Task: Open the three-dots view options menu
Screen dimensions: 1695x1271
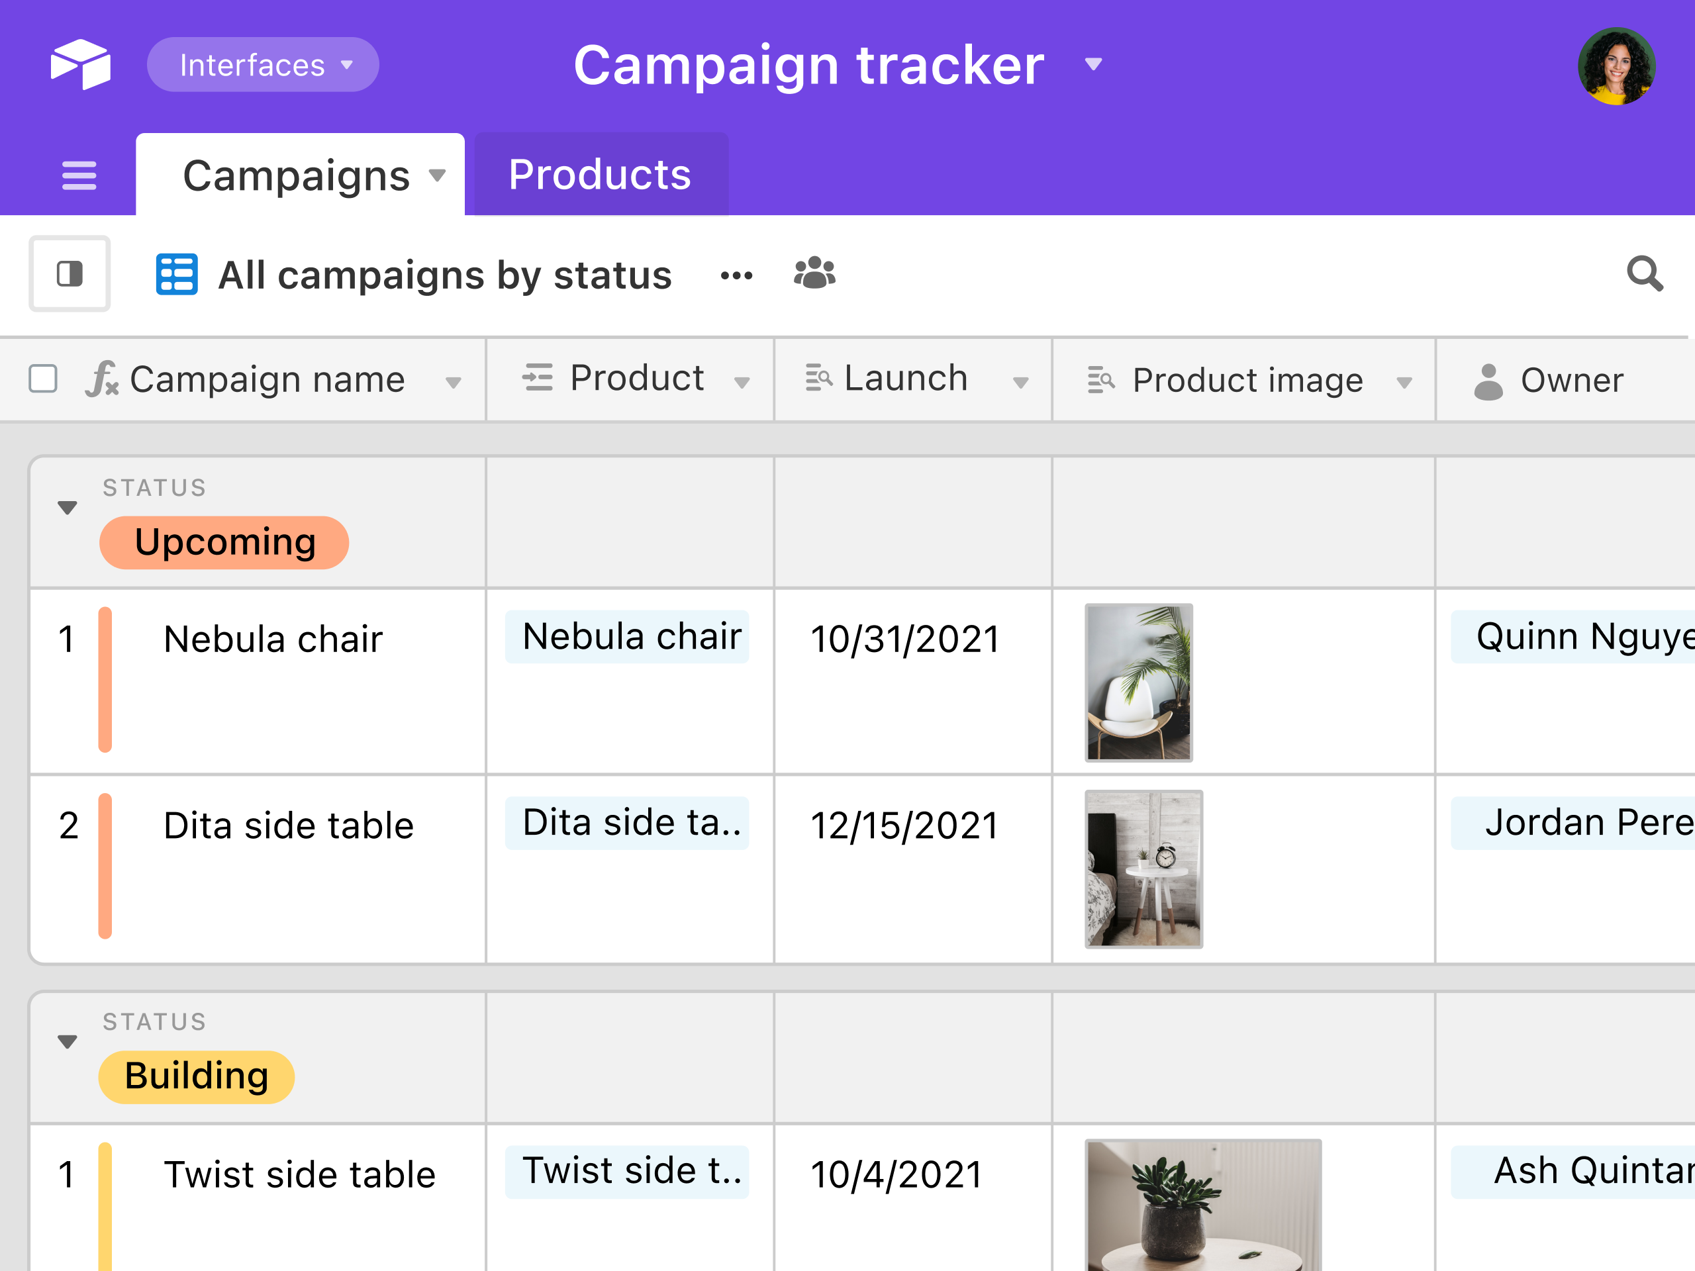Action: [736, 275]
